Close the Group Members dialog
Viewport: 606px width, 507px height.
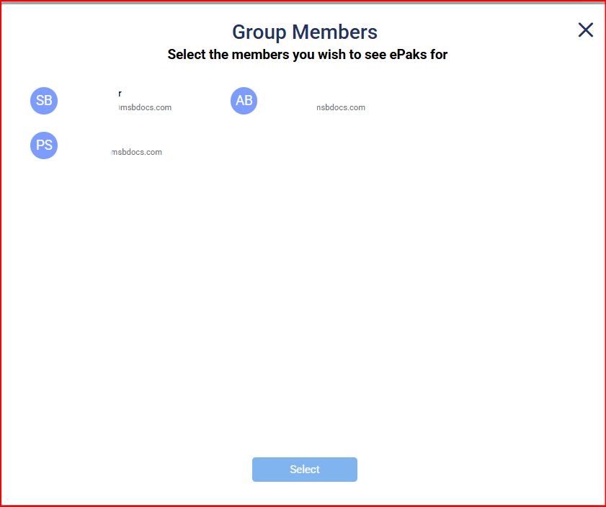point(586,30)
